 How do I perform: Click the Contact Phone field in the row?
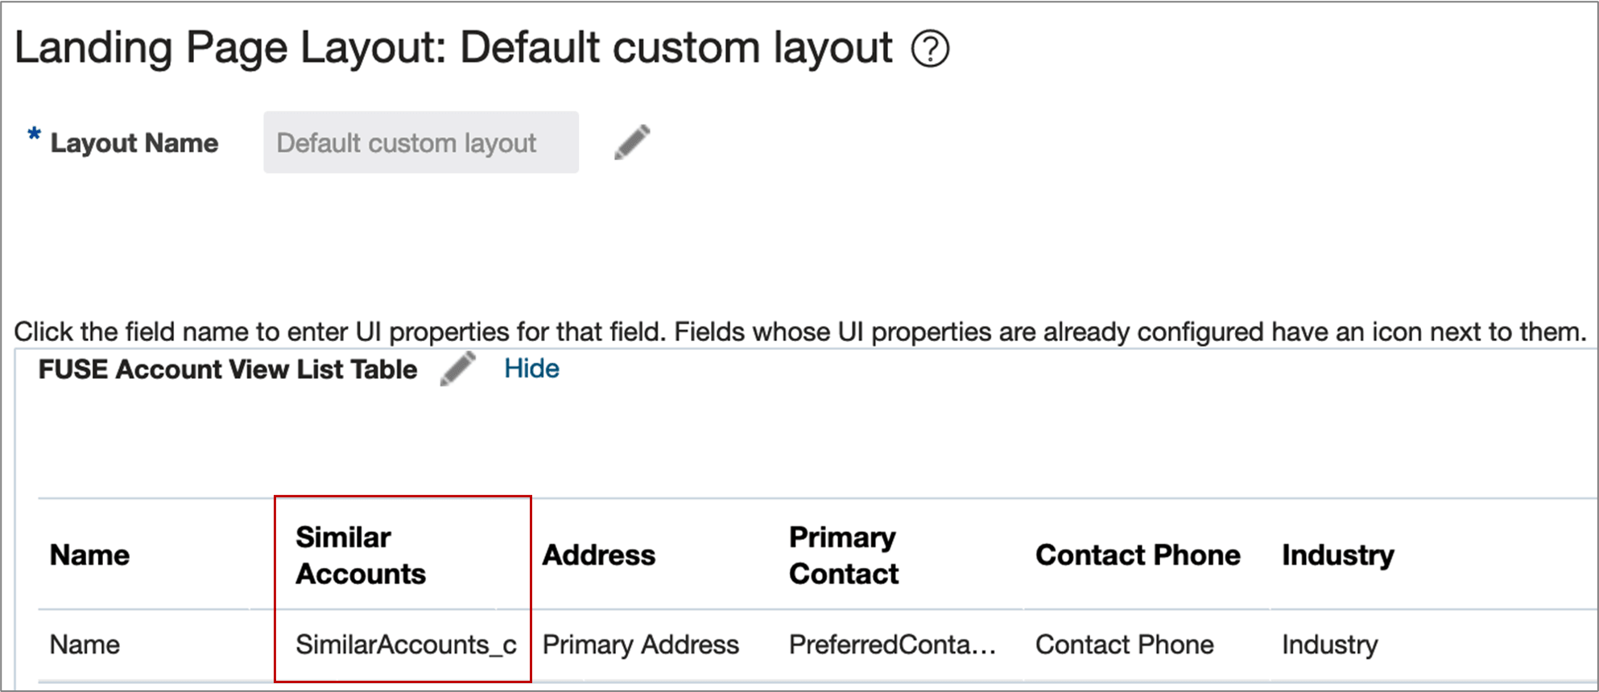pos(1125,644)
